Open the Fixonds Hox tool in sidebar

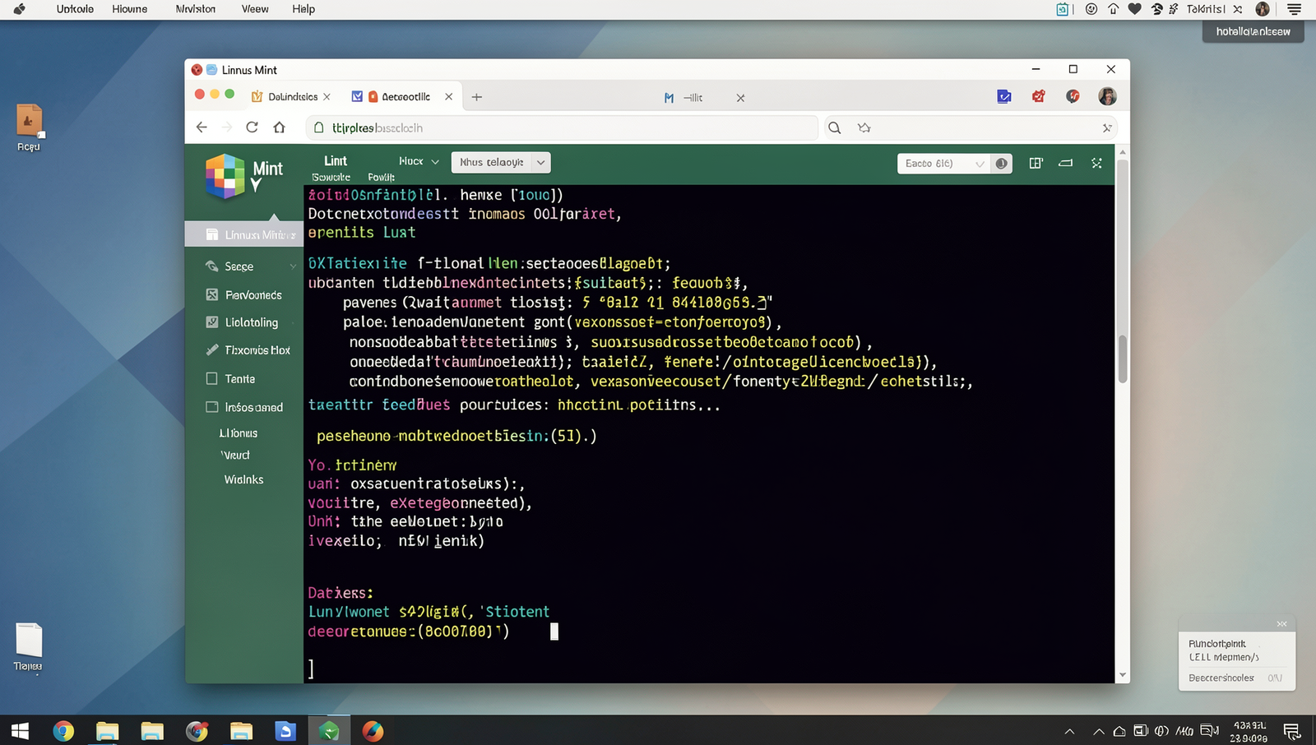pyautogui.click(x=248, y=350)
